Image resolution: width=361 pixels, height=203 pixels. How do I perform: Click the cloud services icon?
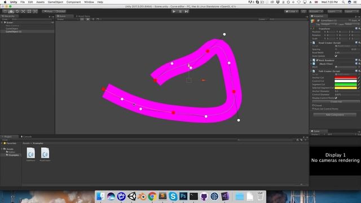(x=303, y=11)
